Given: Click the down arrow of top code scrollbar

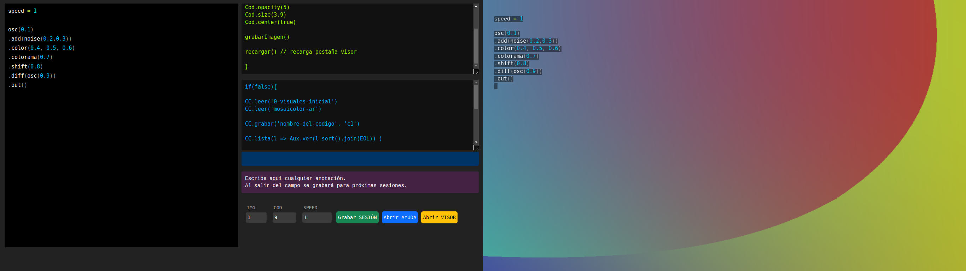Looking at the screenshot, I should pos(476,66).
